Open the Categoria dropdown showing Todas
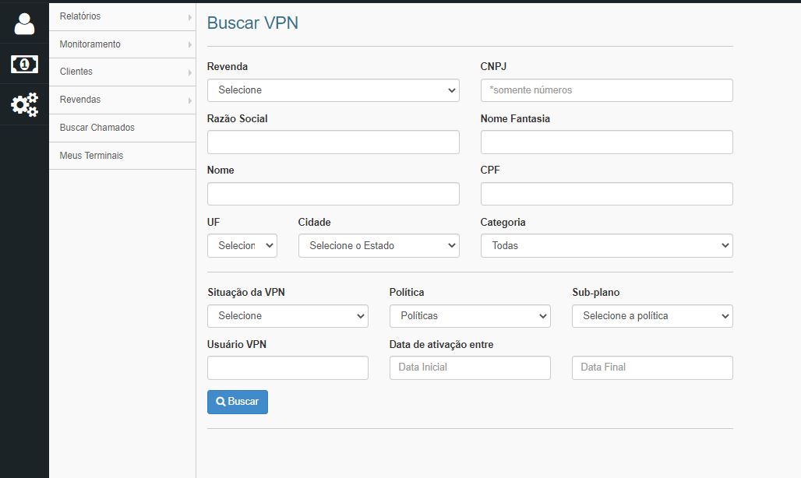 point(606,245)
